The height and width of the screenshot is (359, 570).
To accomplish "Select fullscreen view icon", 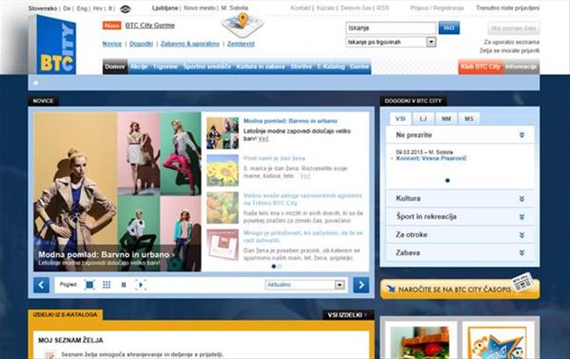I will coord(141,285).
